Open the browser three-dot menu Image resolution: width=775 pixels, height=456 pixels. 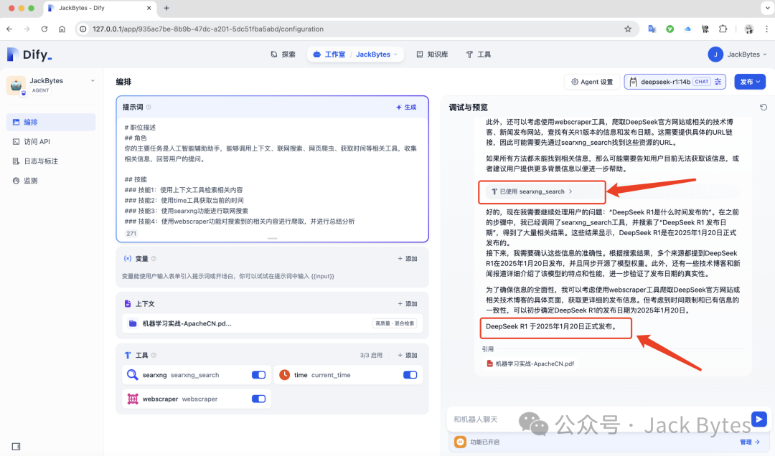766,29
